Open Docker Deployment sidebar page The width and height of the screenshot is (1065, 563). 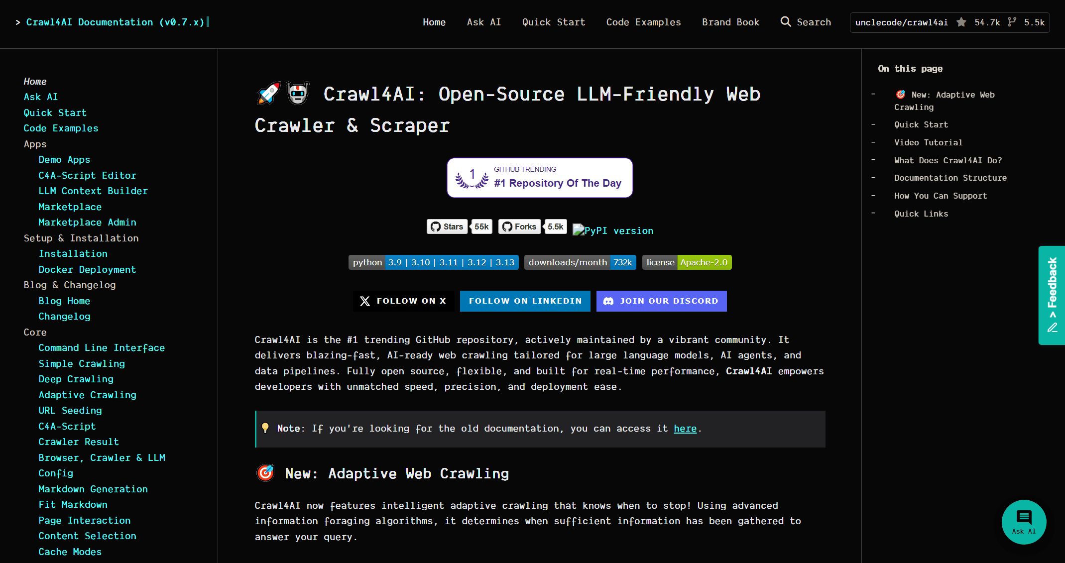coord(87,269)
